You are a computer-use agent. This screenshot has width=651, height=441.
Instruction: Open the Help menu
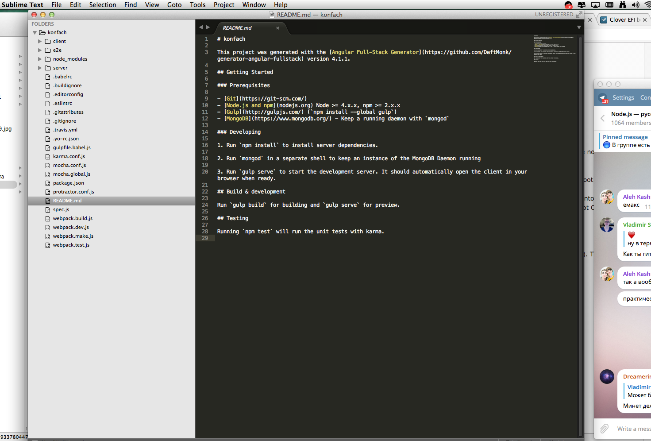281,5
